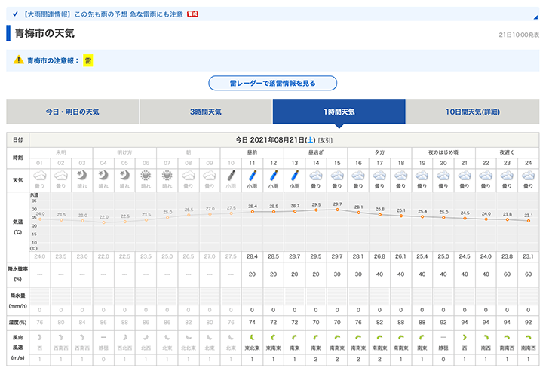The image size is (549, 380).
Task: Open the 大雨関連情報 headline link
Action: [103, 14]
